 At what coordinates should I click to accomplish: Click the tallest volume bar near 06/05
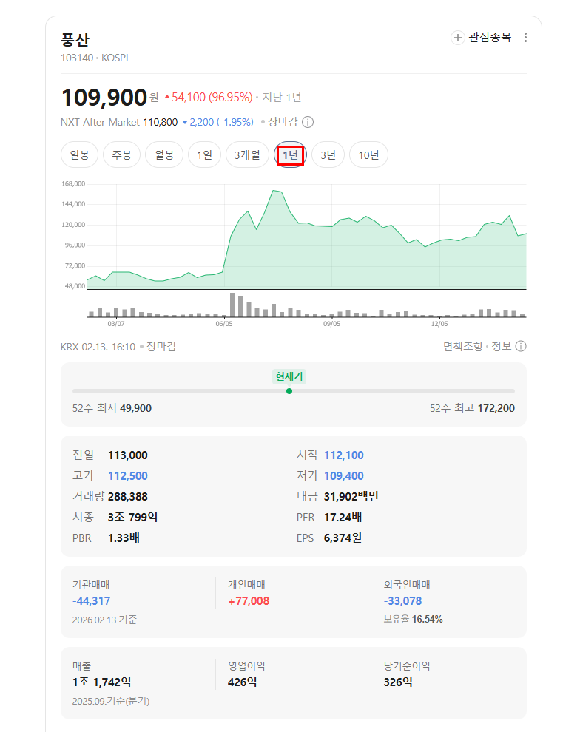pyautogui.click(x=232, y=305)
